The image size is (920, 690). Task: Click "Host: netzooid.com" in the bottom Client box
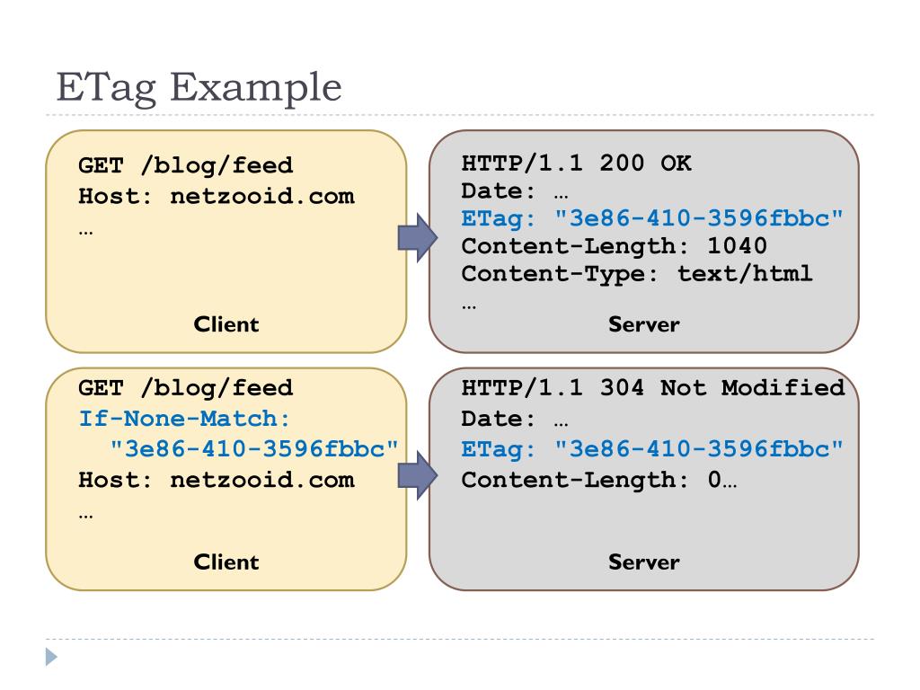tap(217, 479)
